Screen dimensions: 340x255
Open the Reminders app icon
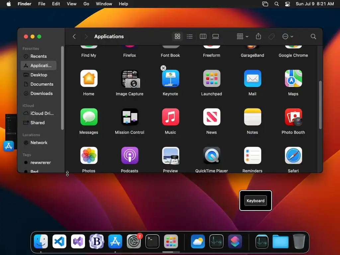(x=252, y=155)
